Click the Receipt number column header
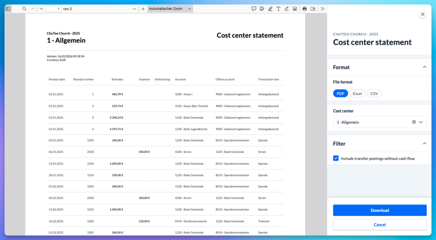Image resolution: width=436 pixels, height=240 pixels. (x=83, y=79)
